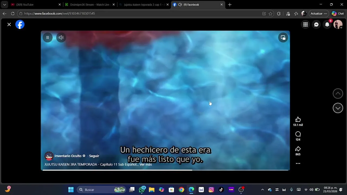
Task: Open the reel's three-dot more options
Action: coord(298,164)
